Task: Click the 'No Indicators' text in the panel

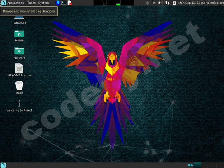Action: point(215,3)
